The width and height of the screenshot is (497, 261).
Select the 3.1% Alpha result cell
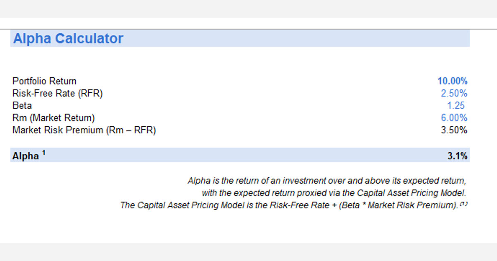click(457, 156)
